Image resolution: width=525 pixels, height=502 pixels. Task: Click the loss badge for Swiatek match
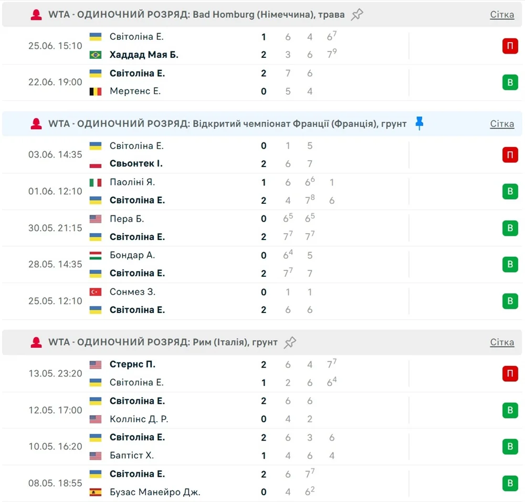(x=510, y=155)
